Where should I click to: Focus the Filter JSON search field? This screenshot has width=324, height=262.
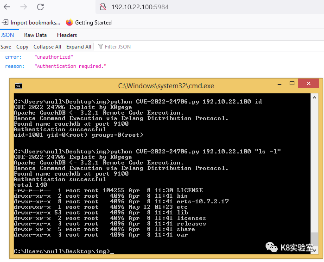[209, 47]
